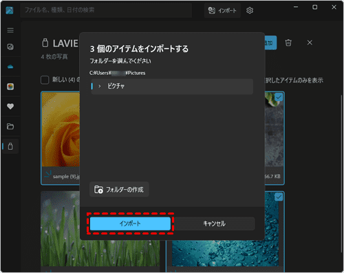344x273 pixels.
Task: Open the hamburger navigation menu
Action: (10, 30)
